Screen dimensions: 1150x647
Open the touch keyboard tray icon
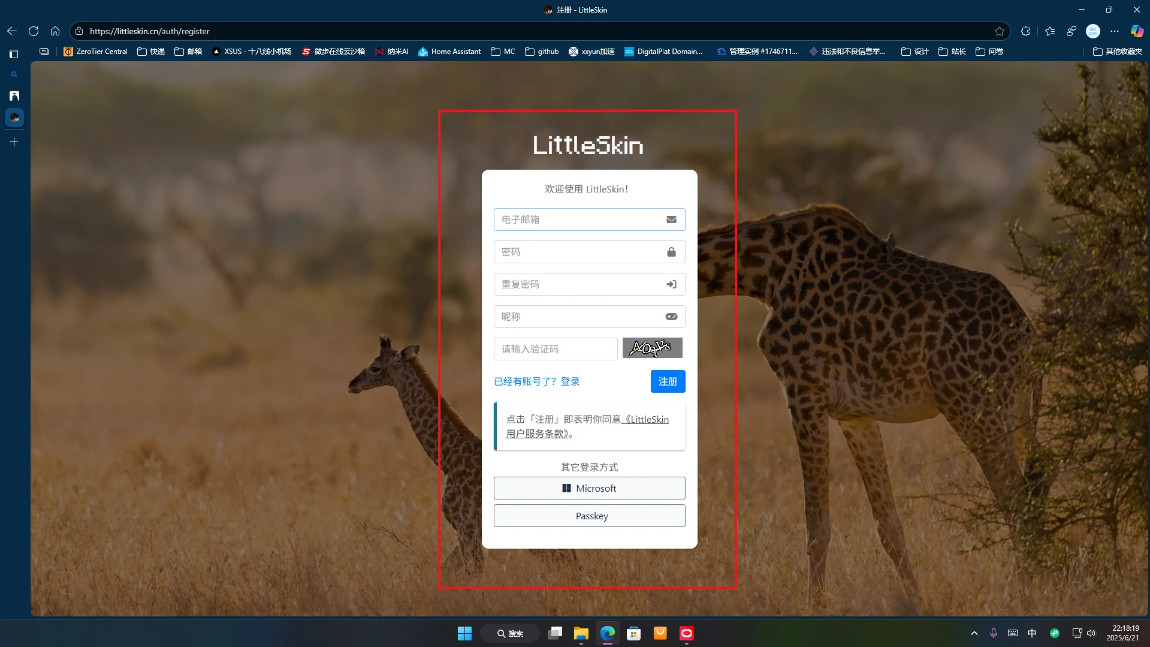click(1013, 633)
